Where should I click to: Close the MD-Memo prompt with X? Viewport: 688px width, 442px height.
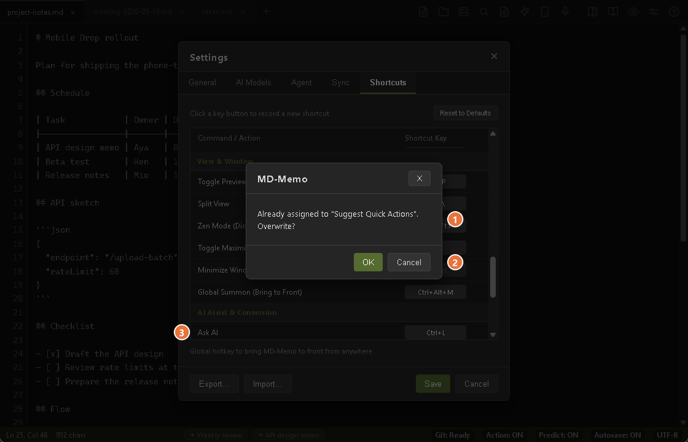[x=420, y=178]
